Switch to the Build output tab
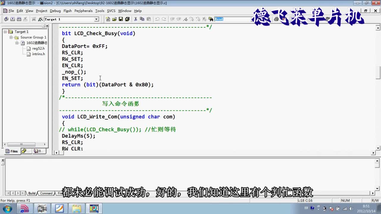 pyautogui.click(x=32, y=193)
